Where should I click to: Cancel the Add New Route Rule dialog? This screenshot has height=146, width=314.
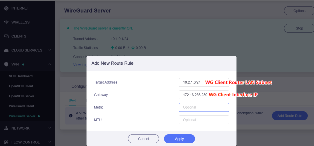pyautogui.click(x=143, y=139)
